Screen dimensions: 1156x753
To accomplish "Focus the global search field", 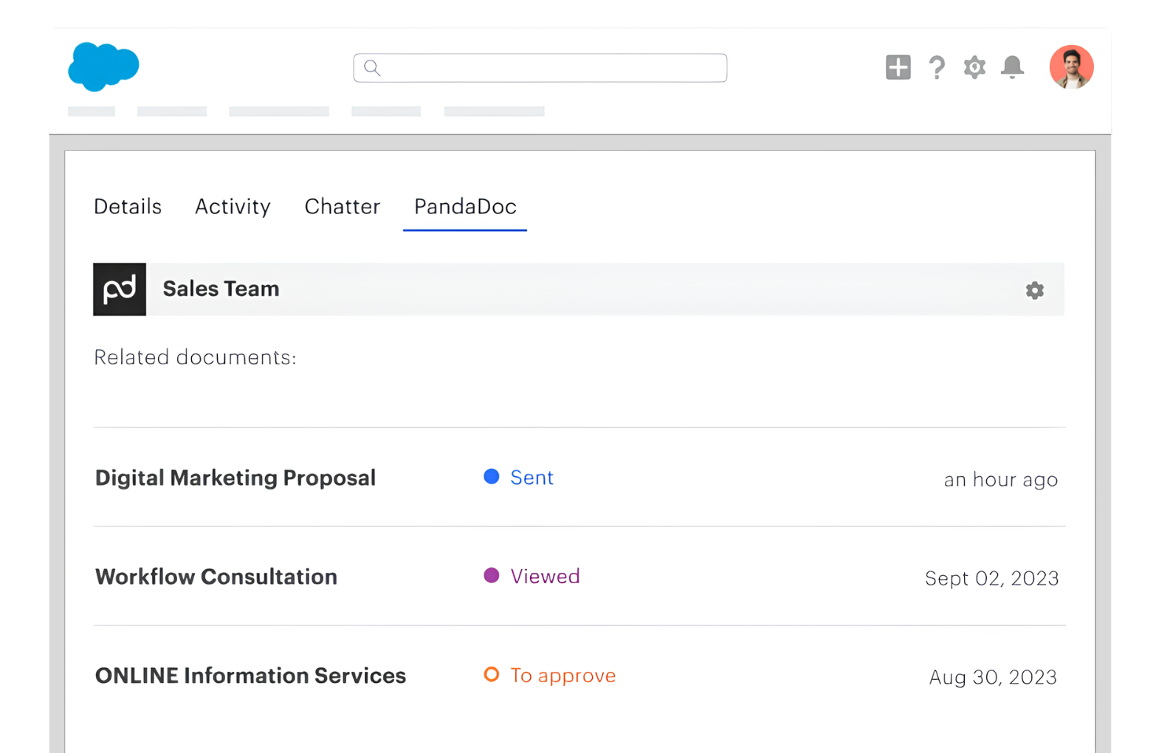I will 540,68.
